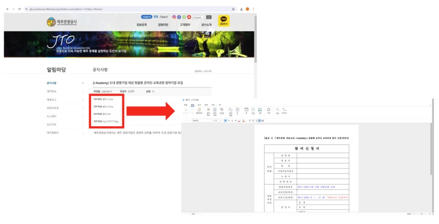Viewport: 439px width, 224px height.
Task: Click the Paste (붙여넣기) icon in the editor
Action: tap(199, 111)
